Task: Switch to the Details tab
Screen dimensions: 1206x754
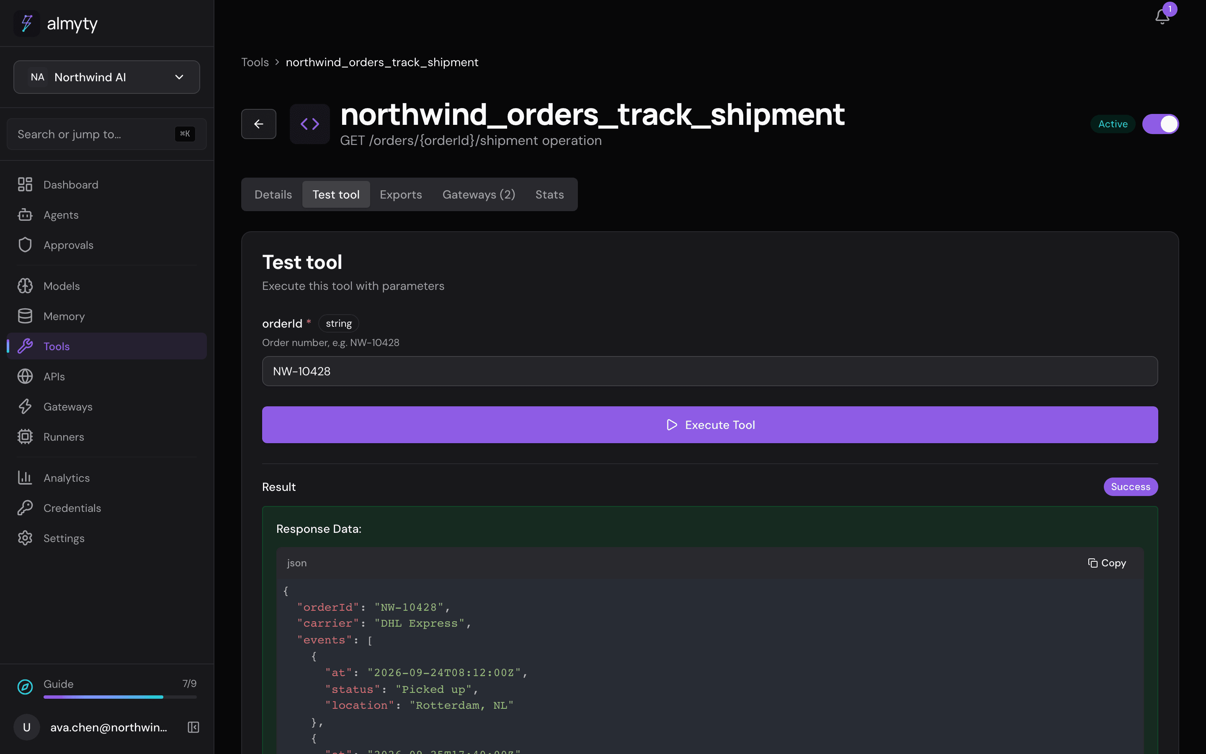Action: click(x=273, y=194)
